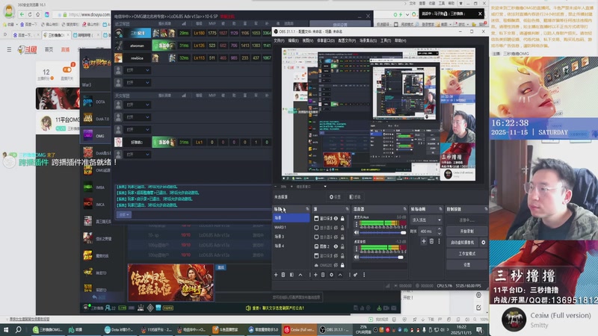Show third source row via eye icon
598x336 pixels.
point(336,237)
